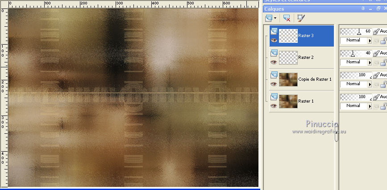
Task: Toggle Raster 2 lock transparency icon
Action: tap(383, 63)
